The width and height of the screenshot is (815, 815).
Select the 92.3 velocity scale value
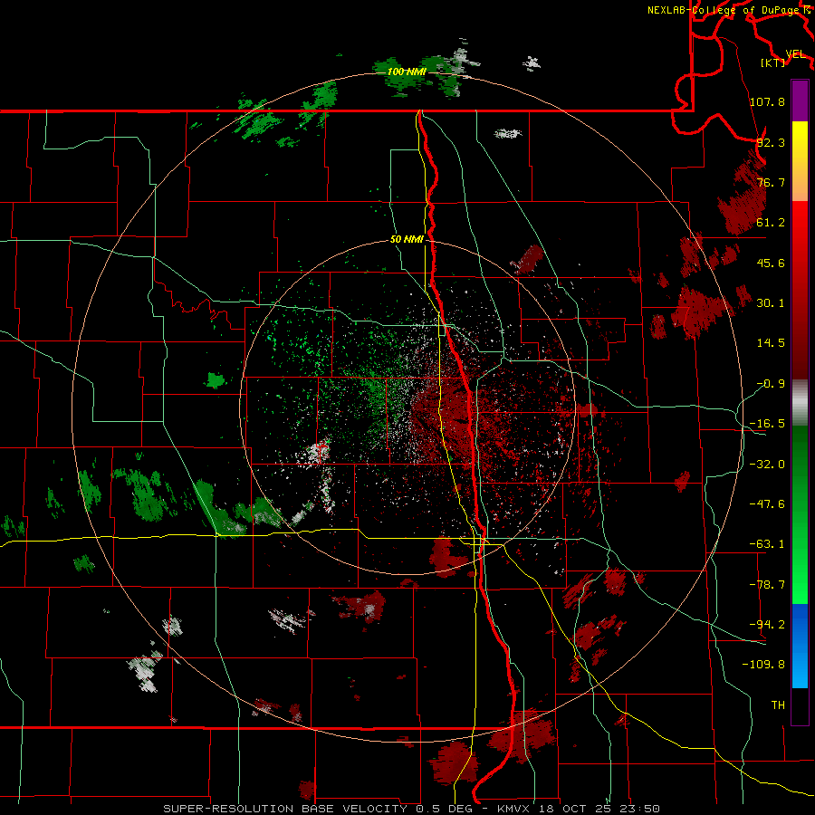pos(771,142)
